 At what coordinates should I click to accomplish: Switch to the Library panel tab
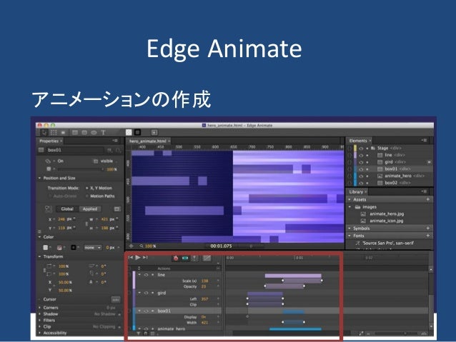point(356,192)
